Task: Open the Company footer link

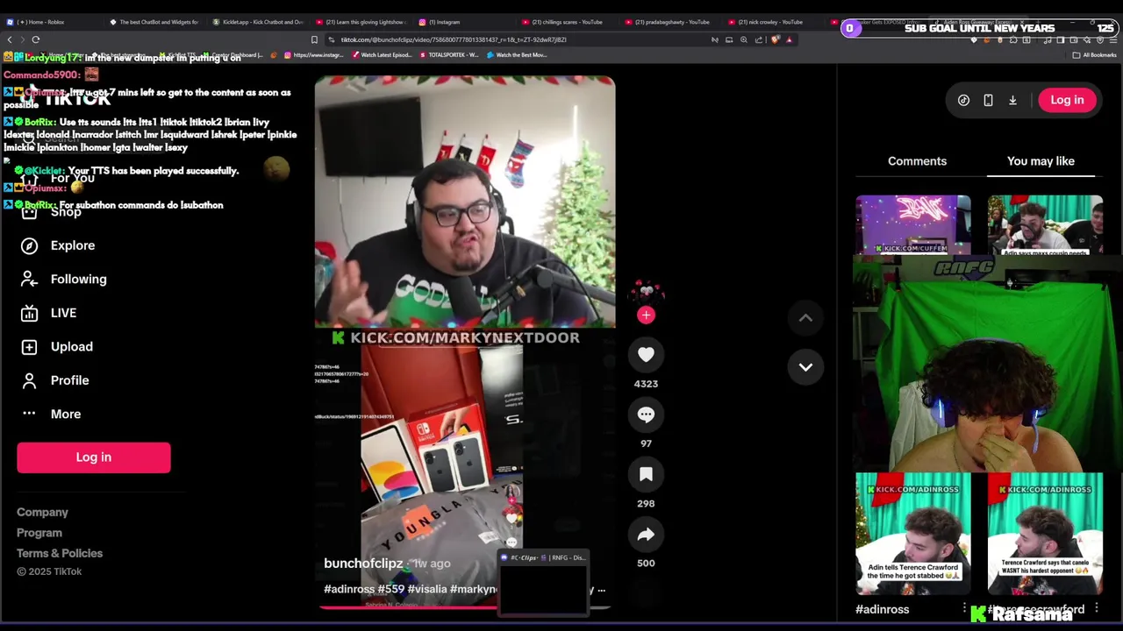Action: coord(42,512)
